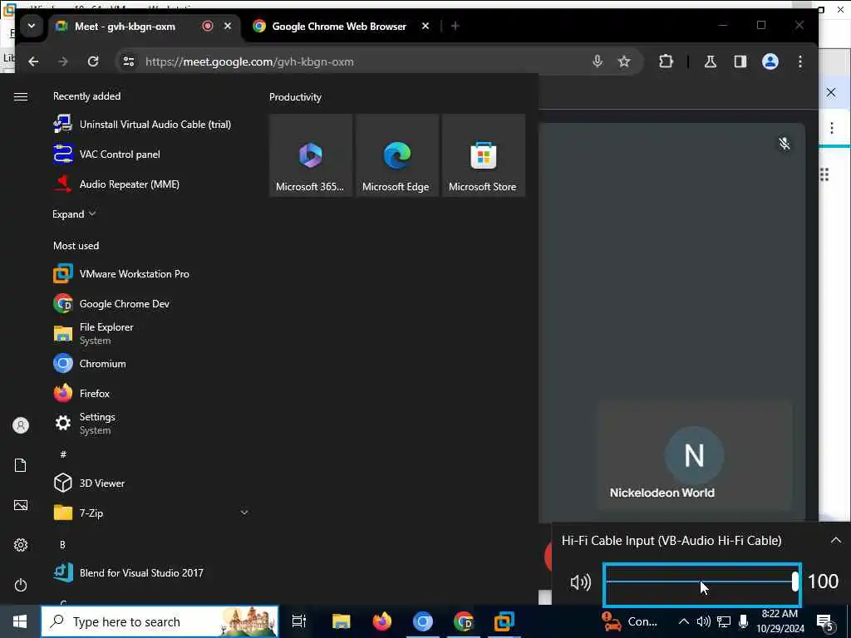Open the Start menu hamburger navigation
Screen dimensions: 851x638
(x=21, y=96)
